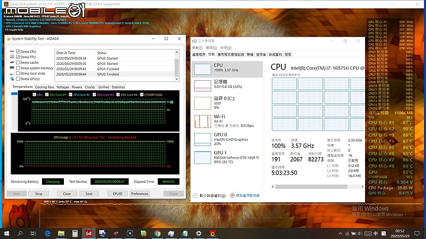This screenshot has height=239, width=426.
Task: Select the 'GPU2: Started' log row
Action: tap(114, 58)
